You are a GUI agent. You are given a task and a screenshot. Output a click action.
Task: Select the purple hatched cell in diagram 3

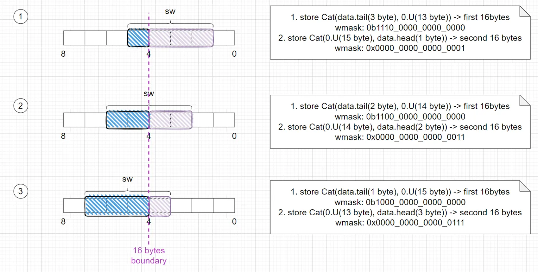(x=160, y=206)
